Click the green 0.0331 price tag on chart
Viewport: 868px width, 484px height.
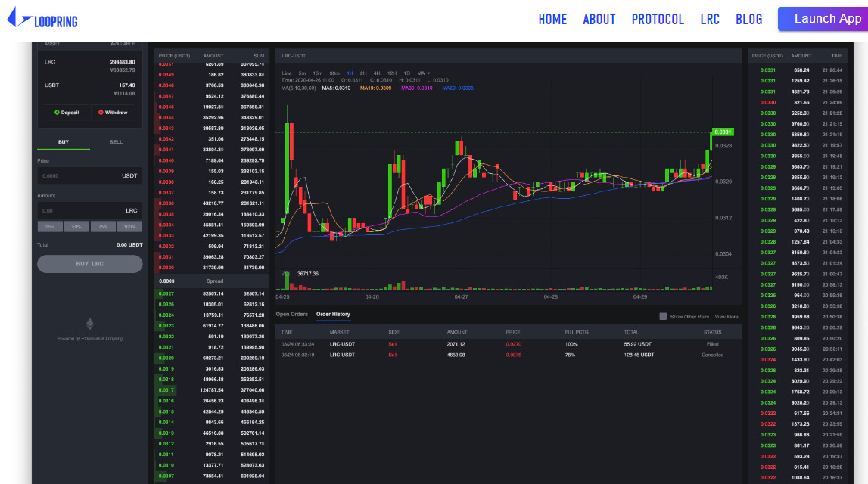click(x=723, y=132)
